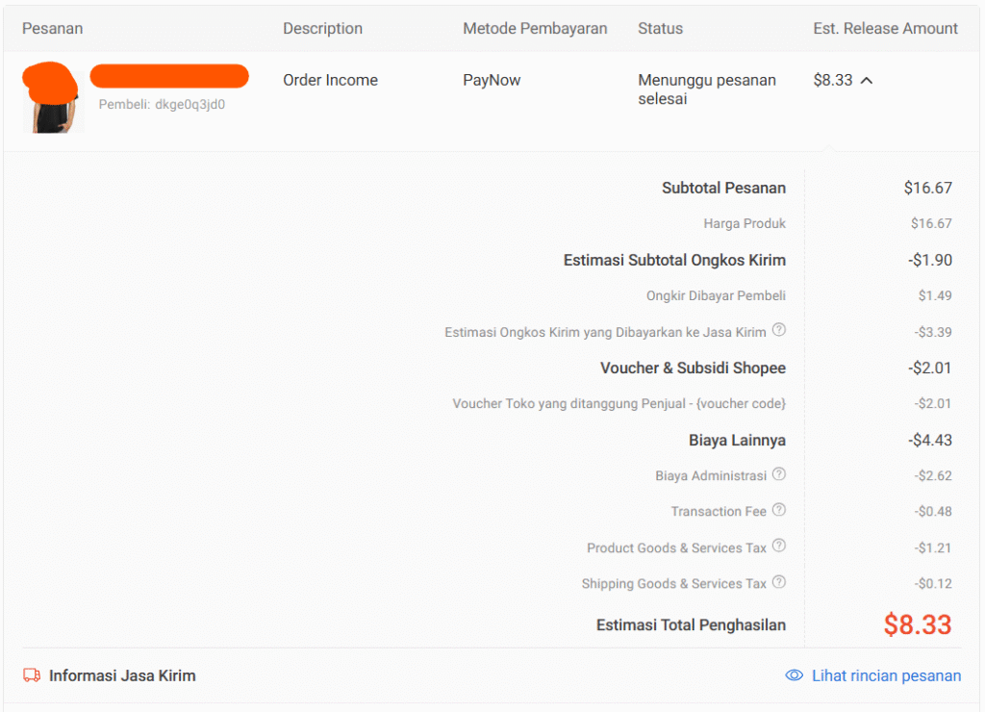
Task: Click the Description column header
Action: 322,29
